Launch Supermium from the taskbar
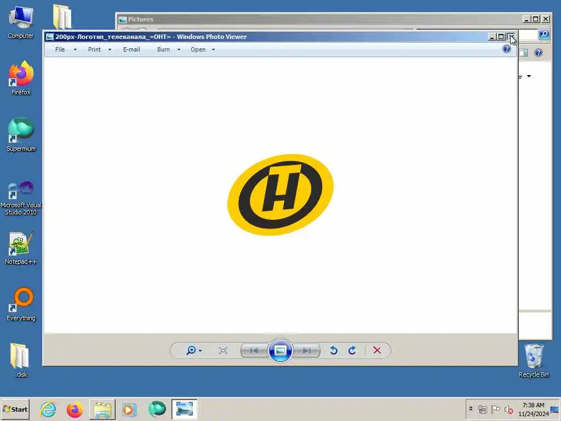The image size is (561, 421). pyautogui.click(x=157, y=409)
